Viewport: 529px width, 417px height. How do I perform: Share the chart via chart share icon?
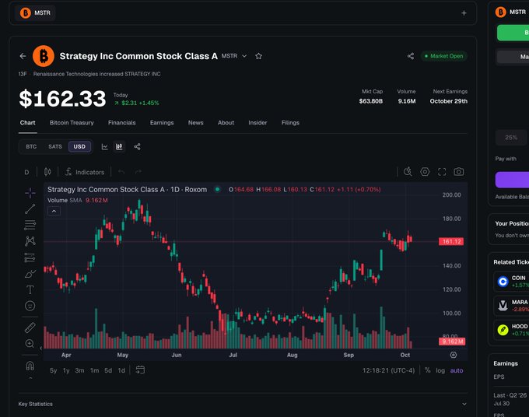point(137,147)
